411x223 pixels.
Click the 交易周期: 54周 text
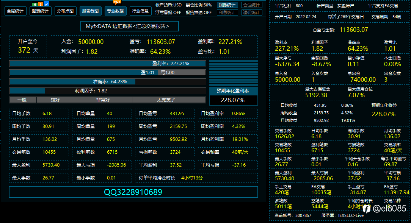click(386, 17)
